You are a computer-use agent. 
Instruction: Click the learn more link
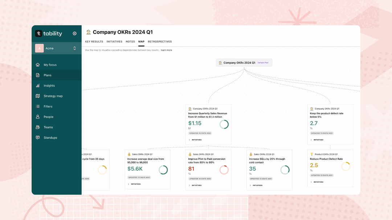167,50
